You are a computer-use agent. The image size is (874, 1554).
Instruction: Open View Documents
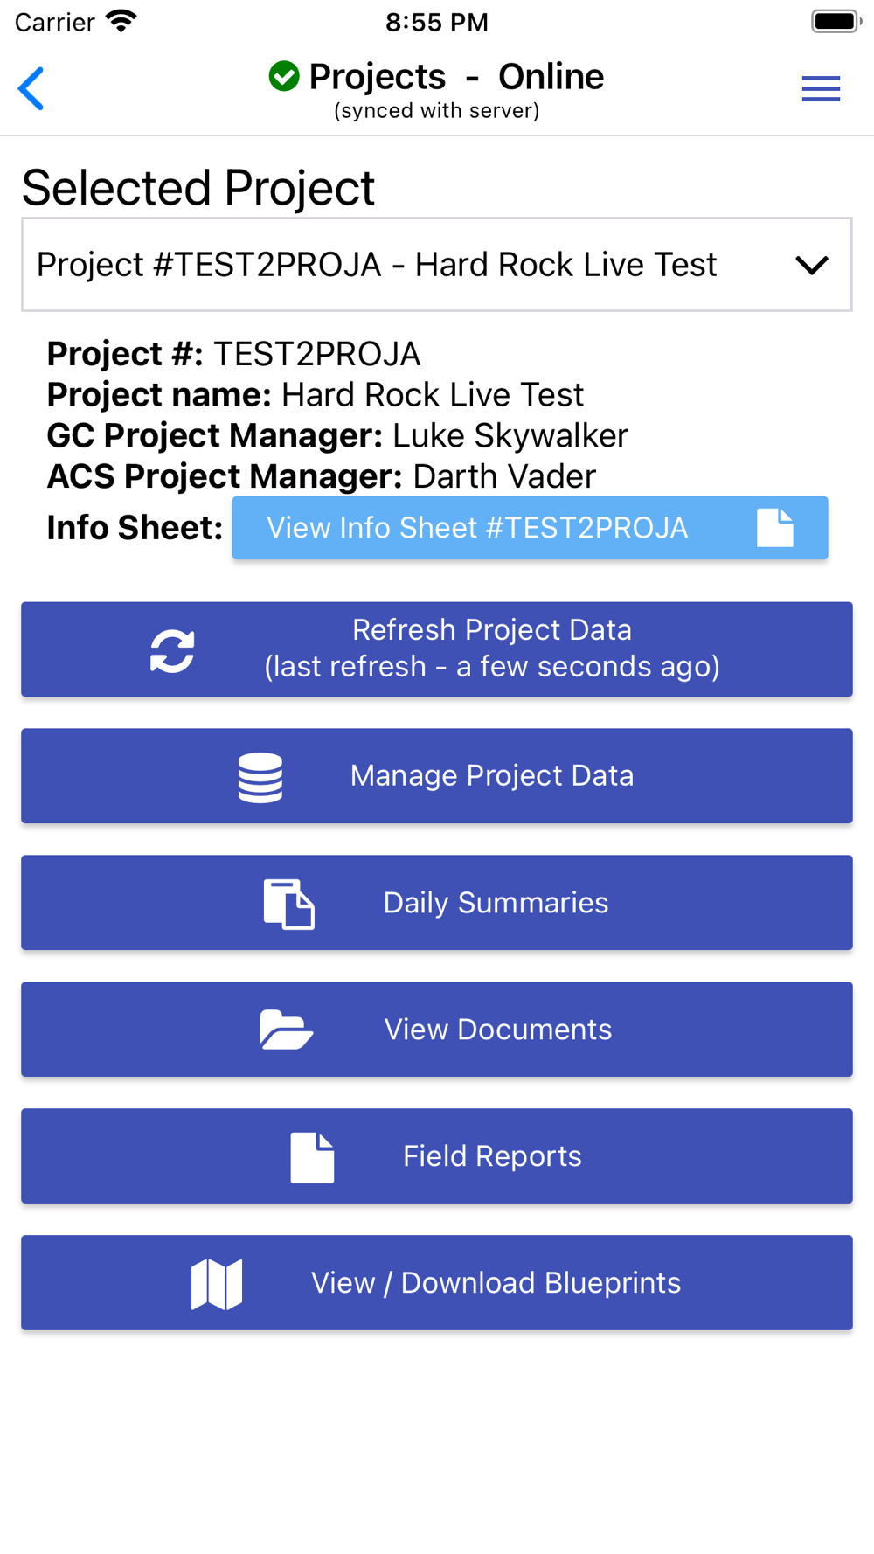437,1030
